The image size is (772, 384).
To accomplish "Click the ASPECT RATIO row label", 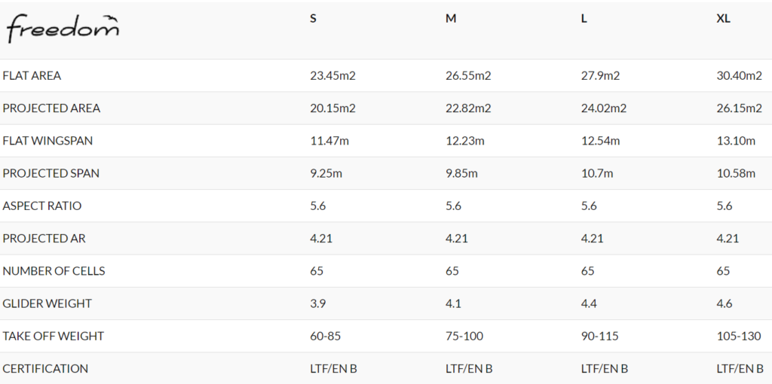I will point(42,206).
